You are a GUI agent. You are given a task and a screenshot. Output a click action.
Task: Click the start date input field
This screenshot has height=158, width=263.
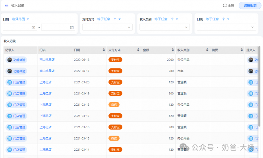pyautogui.click(x=17, y=27)
